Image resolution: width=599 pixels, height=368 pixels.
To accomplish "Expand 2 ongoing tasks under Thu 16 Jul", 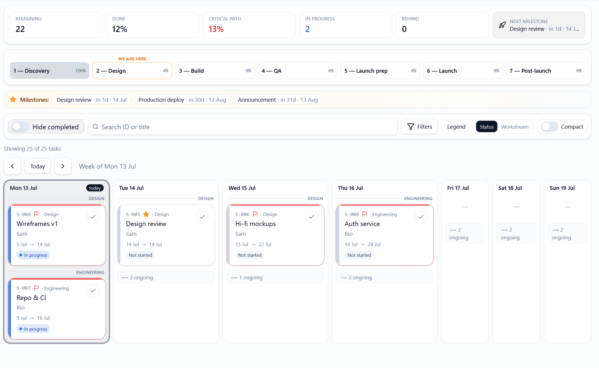I will point(385,278).
